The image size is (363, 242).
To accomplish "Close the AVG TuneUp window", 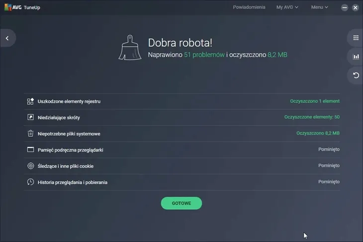I will pyautogui.click(x=356, y=7).
